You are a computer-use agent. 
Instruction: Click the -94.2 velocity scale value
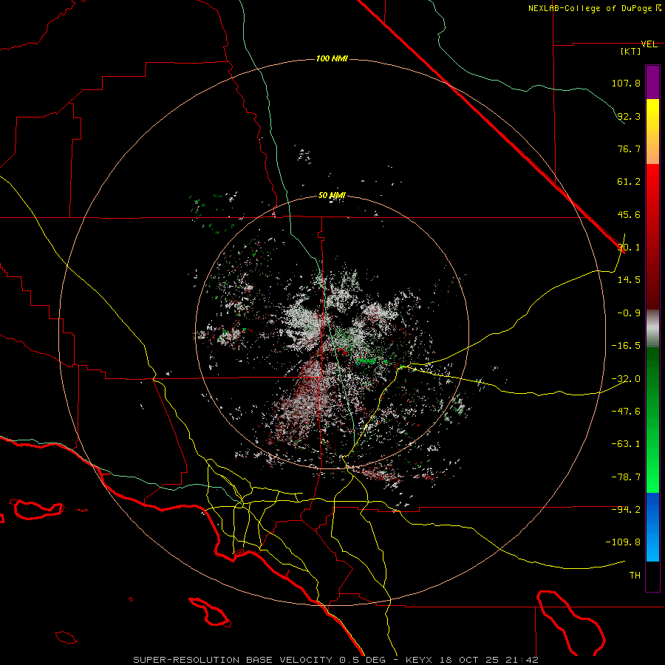coord(626,509)
